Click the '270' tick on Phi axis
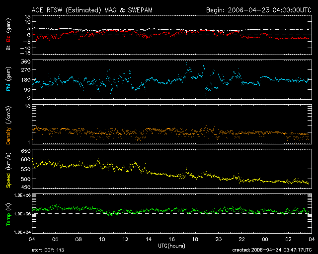This screenshot has height=254, width=318. [26, 70]
